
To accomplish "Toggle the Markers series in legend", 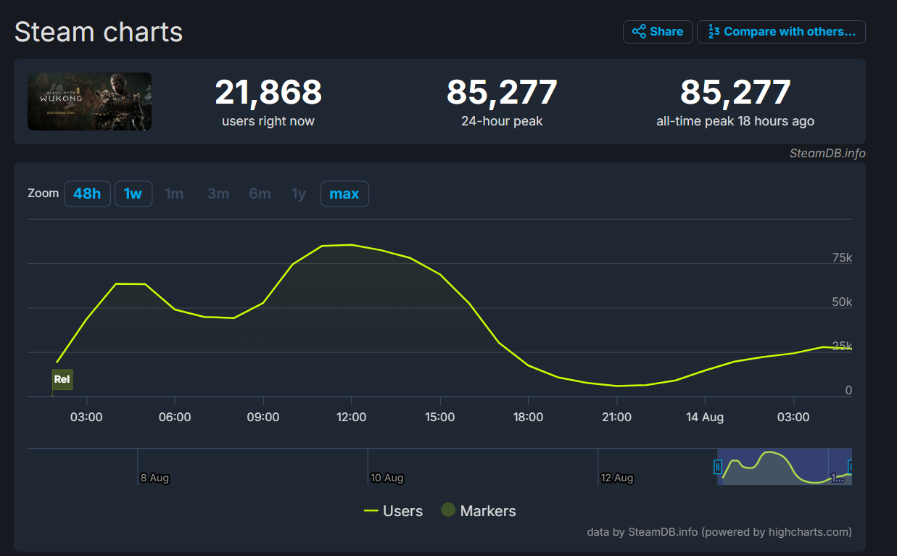I will point(479,511).
